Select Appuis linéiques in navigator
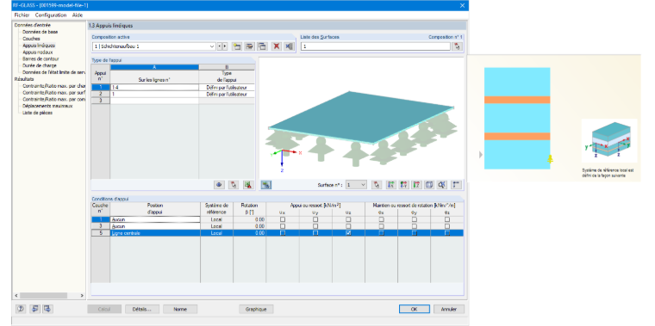The image size is (655, 326). (x=39, y=46)
